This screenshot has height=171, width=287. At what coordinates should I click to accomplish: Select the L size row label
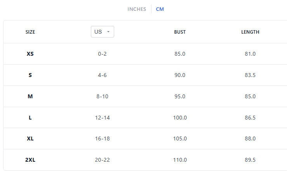click(x=30, y=118)
